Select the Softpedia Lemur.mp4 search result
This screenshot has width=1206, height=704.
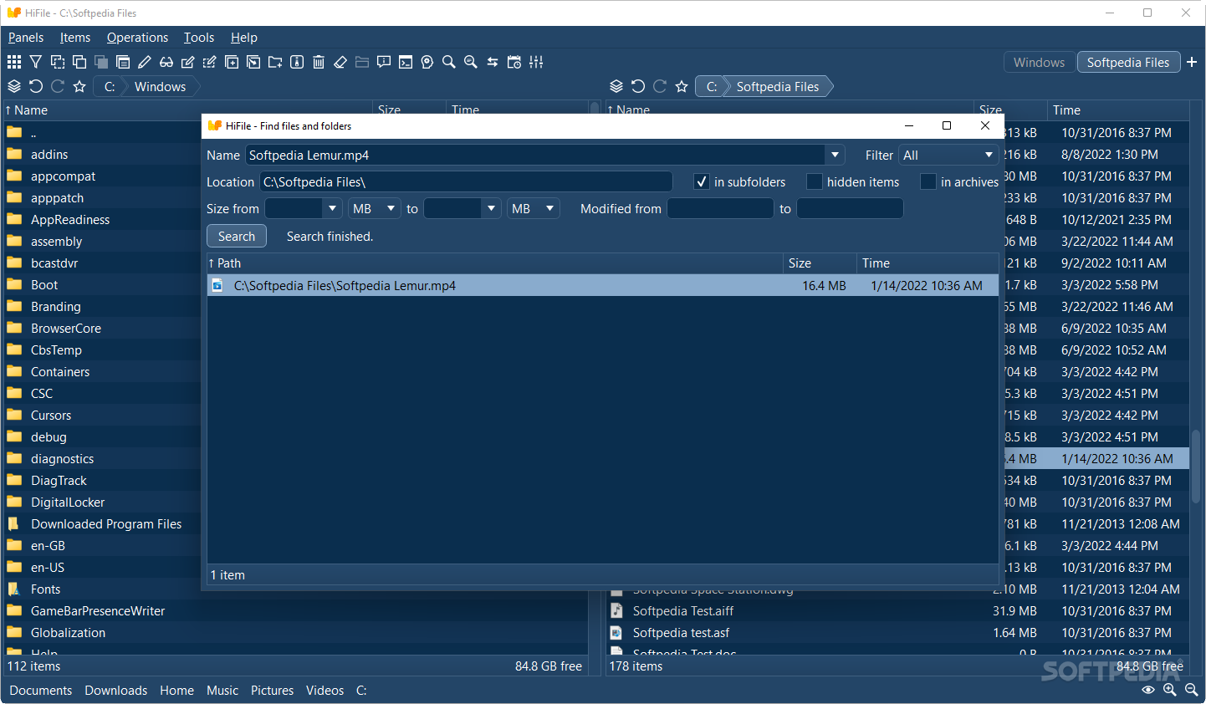602,285
